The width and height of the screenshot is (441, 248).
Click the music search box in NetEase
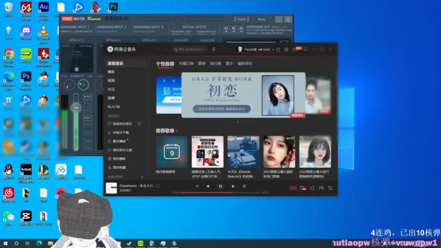189,50
